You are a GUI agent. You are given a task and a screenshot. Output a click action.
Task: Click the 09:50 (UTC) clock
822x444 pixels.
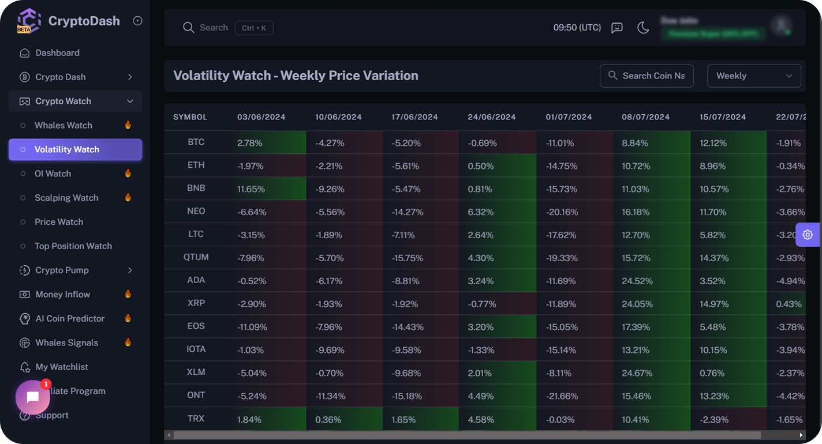pyautogui.click(x=577, y=28)
